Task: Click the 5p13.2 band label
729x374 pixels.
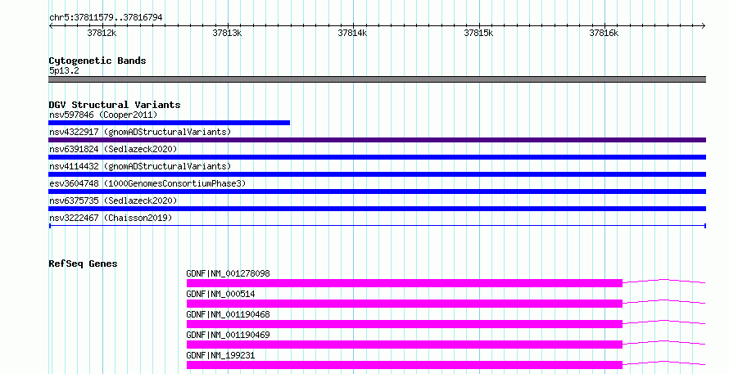Action: click(64, 70)
